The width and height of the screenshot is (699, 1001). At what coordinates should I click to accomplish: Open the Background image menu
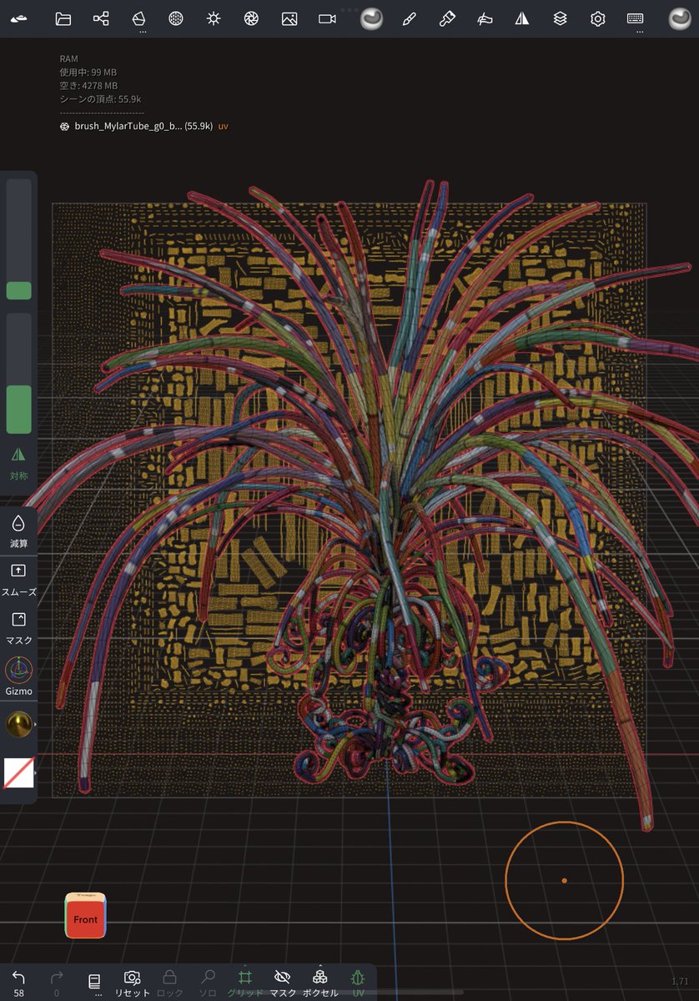tap(289, 18)
